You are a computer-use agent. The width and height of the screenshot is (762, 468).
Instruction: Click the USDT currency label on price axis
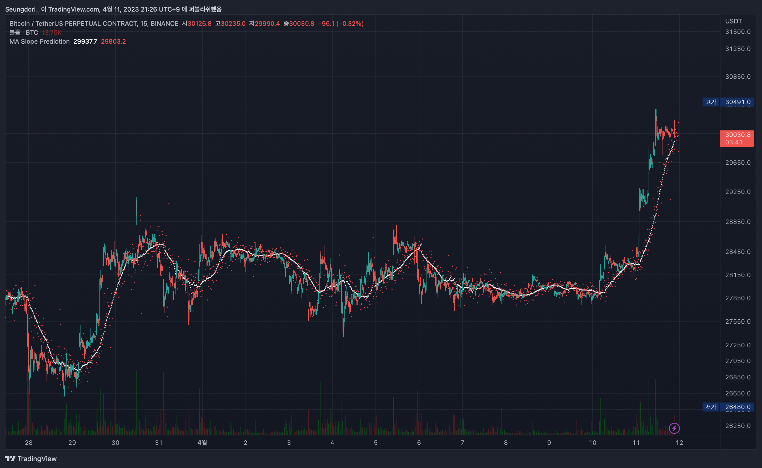coord(734,21)
